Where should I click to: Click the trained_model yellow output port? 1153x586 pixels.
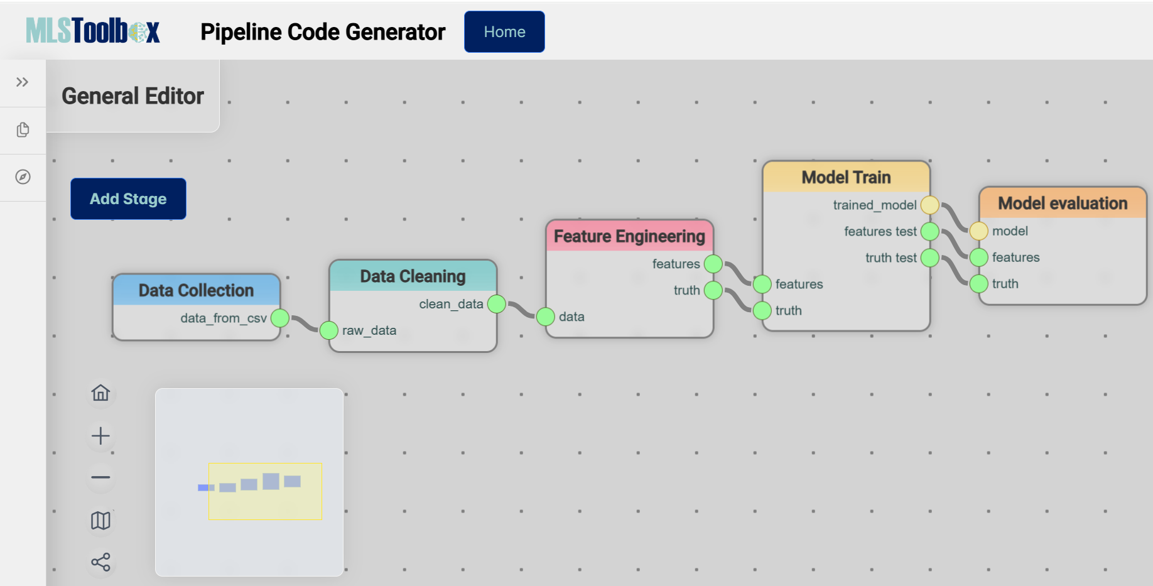click(930, 205)
